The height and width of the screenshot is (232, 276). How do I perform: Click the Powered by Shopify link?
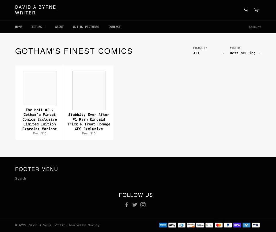pos(84,225)
